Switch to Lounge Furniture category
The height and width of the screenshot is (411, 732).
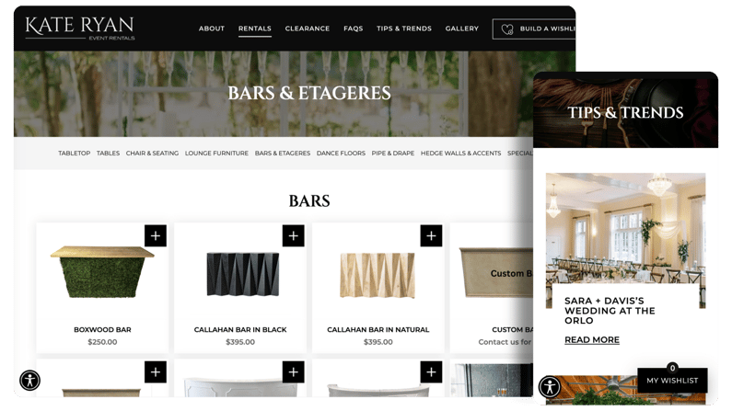216,153
